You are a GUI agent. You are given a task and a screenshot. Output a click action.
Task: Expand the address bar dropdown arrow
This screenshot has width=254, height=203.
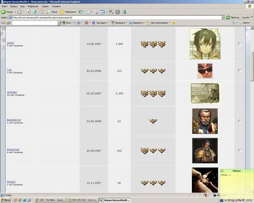pos(223,17)
